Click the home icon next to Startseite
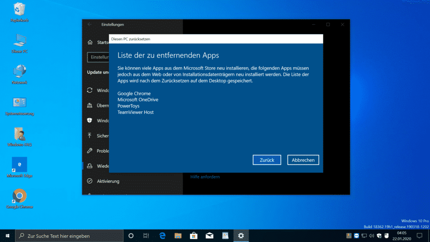This screenshot has width=430, height=242. (90, 42)
